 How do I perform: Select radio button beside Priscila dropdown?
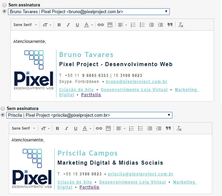click(3, 115)
